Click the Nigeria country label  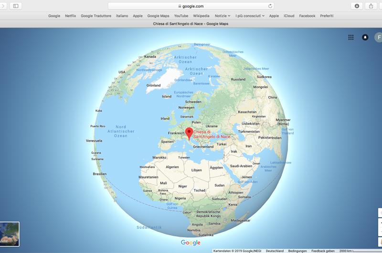tap(180, 198)
